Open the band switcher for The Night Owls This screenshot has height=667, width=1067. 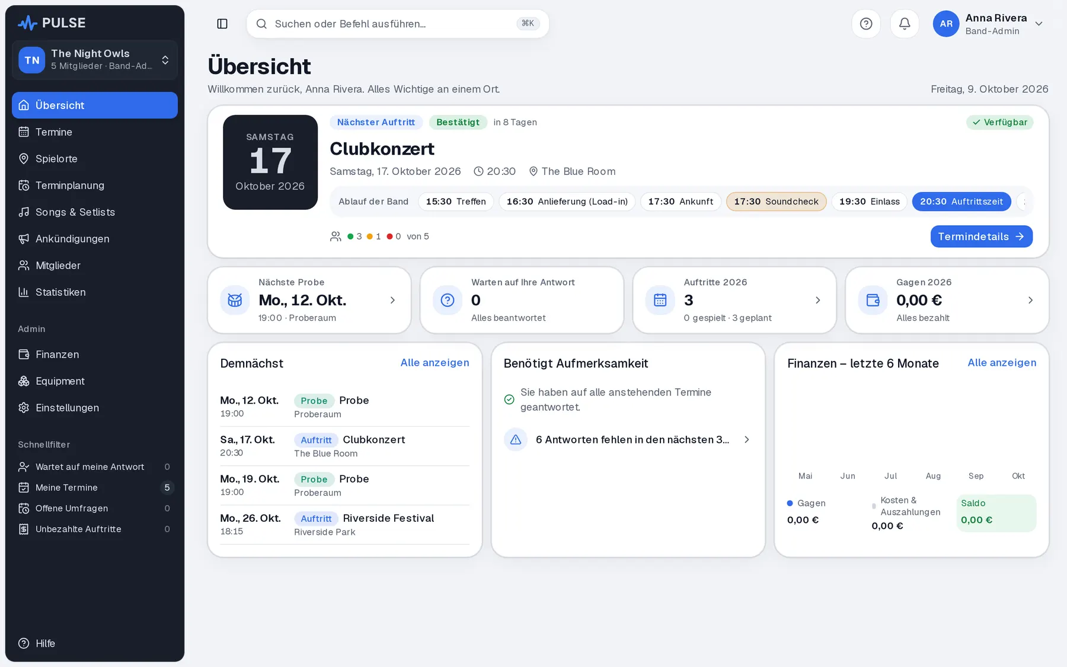tap(95, 60)
